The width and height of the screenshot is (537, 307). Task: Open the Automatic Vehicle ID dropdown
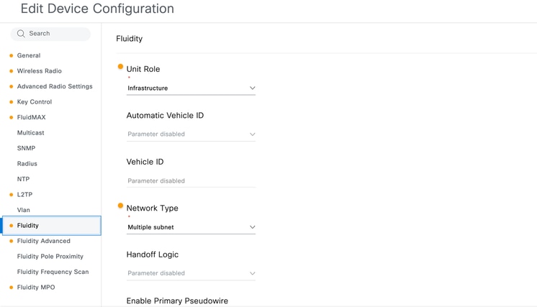(191, 134)
